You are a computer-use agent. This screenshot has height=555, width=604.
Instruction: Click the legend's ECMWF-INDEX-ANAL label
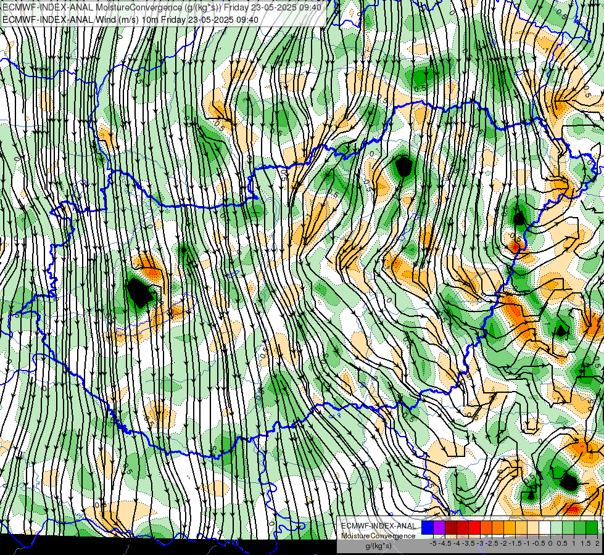[x=379, y=526]
